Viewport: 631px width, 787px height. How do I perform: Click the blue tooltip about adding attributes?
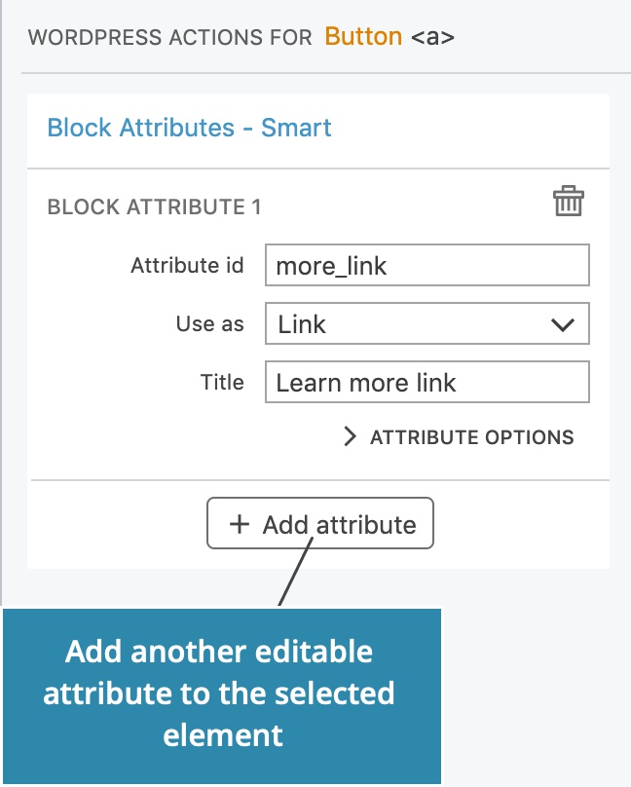(x=222, y=693)
